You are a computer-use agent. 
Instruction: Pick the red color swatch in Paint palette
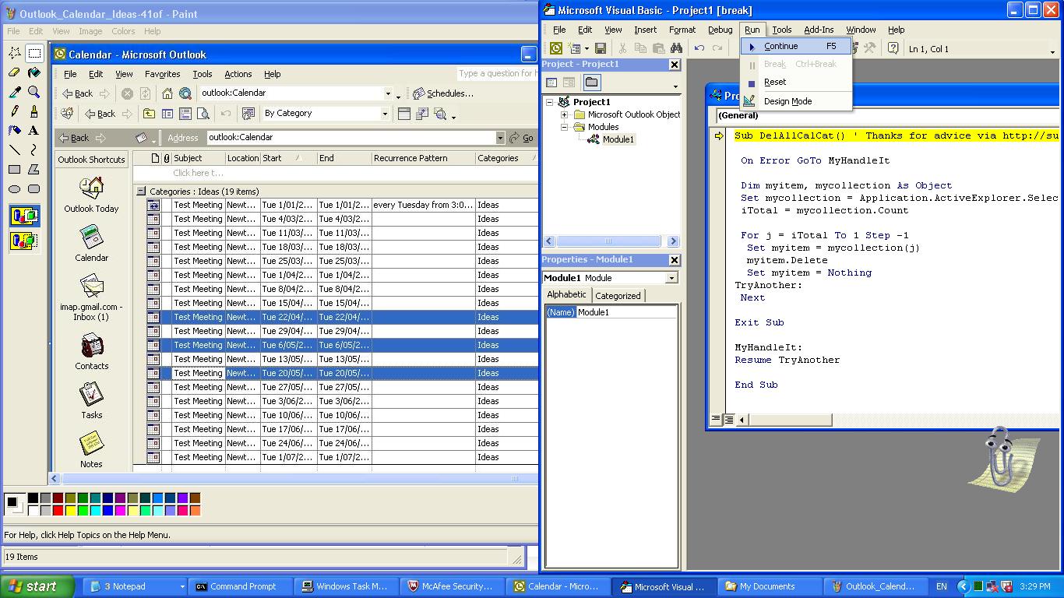[58, 511]
